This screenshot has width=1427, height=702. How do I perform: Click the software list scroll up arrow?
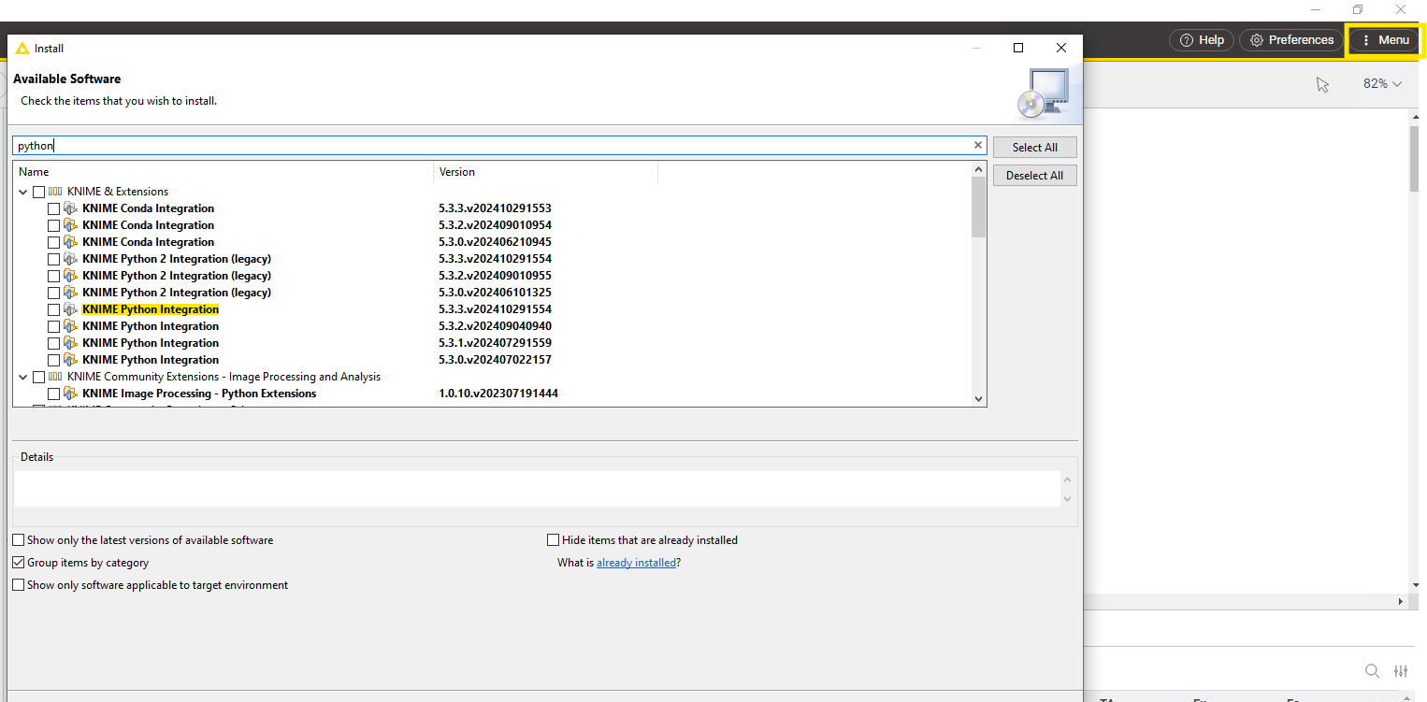click(x=979, y=169)
